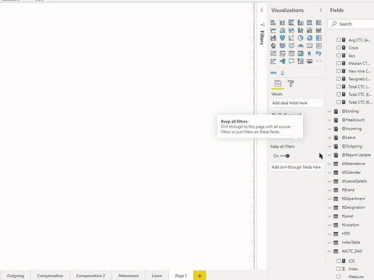The height and width of the screenshot is (280, 374).
Task: Select the Python visual icon
Action: [319, 54]
